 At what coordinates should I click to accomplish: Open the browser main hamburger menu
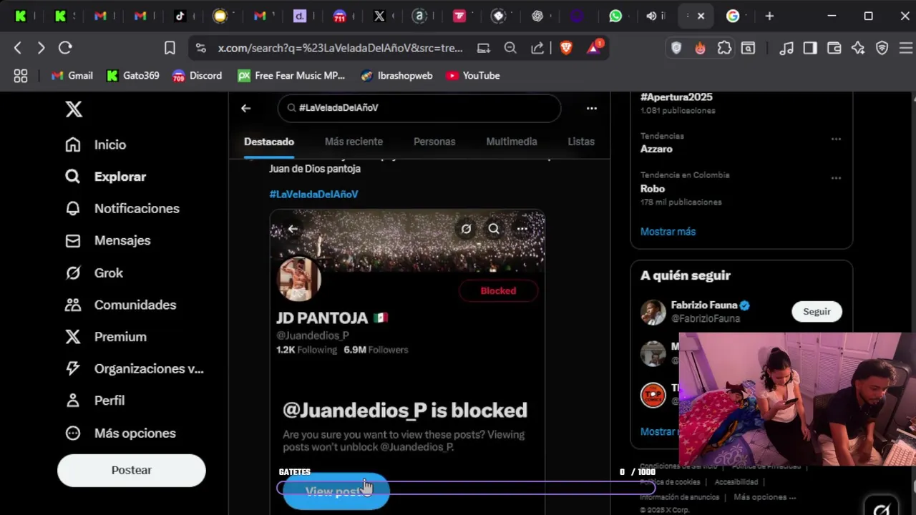tap(905, 48)
